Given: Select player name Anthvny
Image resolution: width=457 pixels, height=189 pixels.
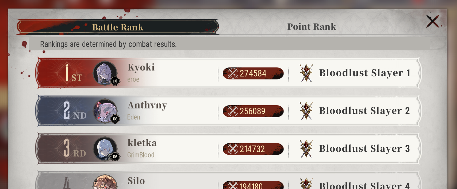Looking at the screenshot, I should point(147,106).
